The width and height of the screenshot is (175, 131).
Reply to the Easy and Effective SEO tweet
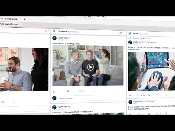tap(130, 95)
